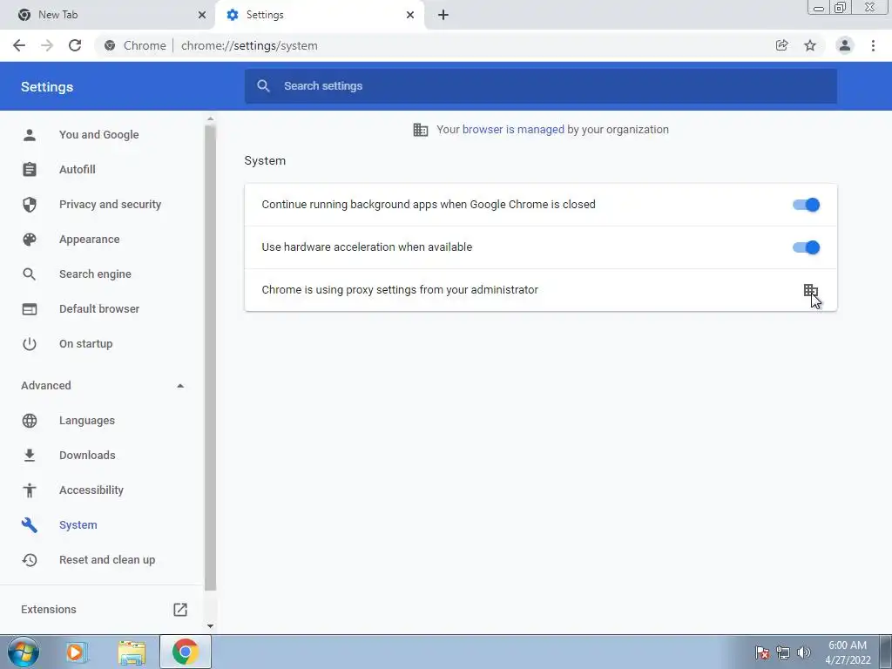
Task: Reload the current page
Action: (75, 45)
